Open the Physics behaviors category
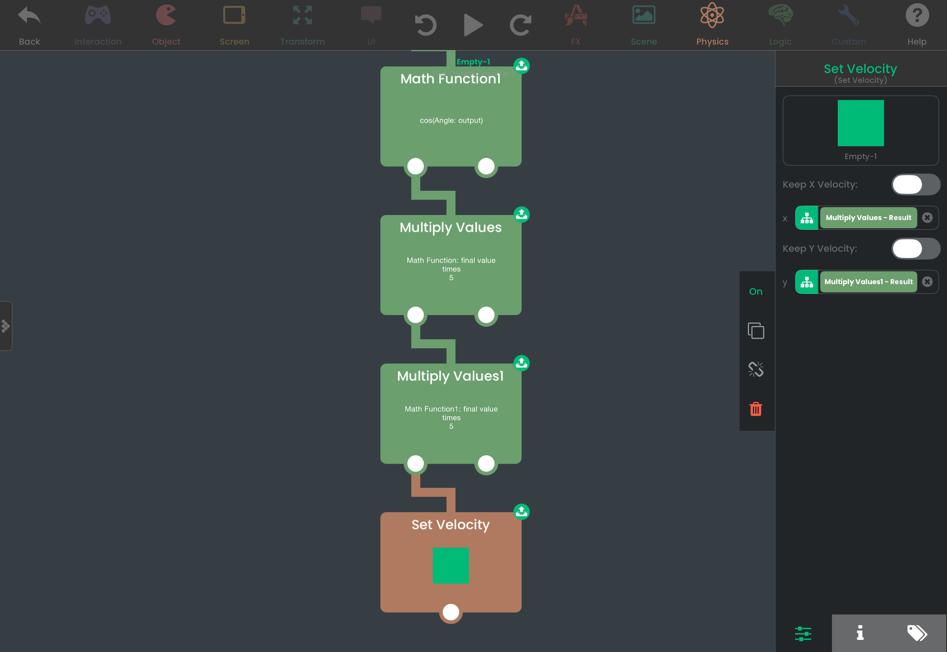The image size is (947, 652). [x=712, y=25]
